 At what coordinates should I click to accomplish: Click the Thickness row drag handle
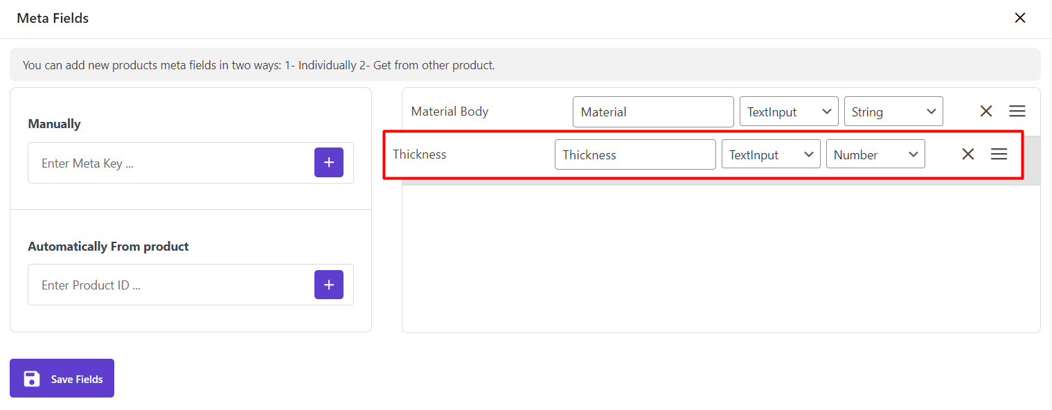pos(999,154)
